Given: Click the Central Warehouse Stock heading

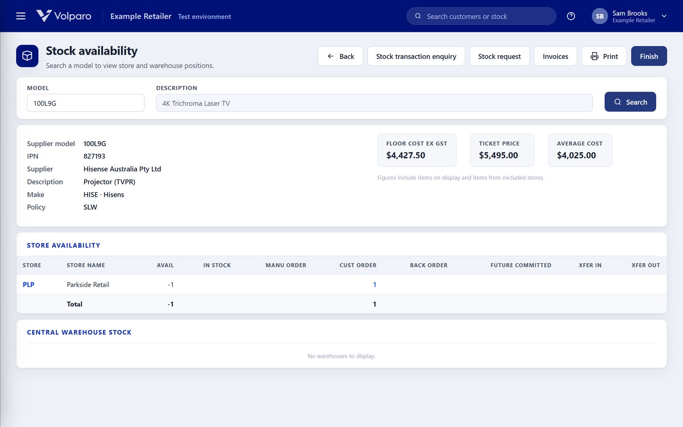Looking at the screenshot, I should tap(79, 332).
